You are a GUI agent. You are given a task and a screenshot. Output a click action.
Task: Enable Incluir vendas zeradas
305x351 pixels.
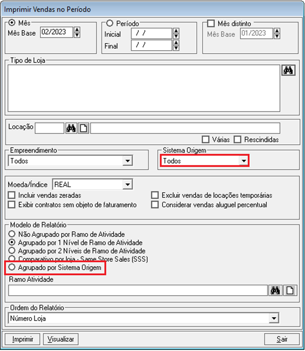[x=11, y=195]
